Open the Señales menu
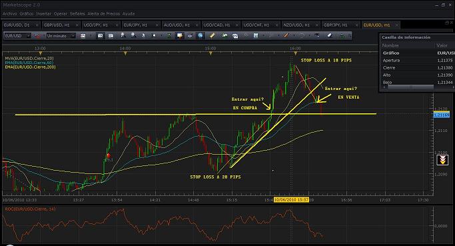 77,13
